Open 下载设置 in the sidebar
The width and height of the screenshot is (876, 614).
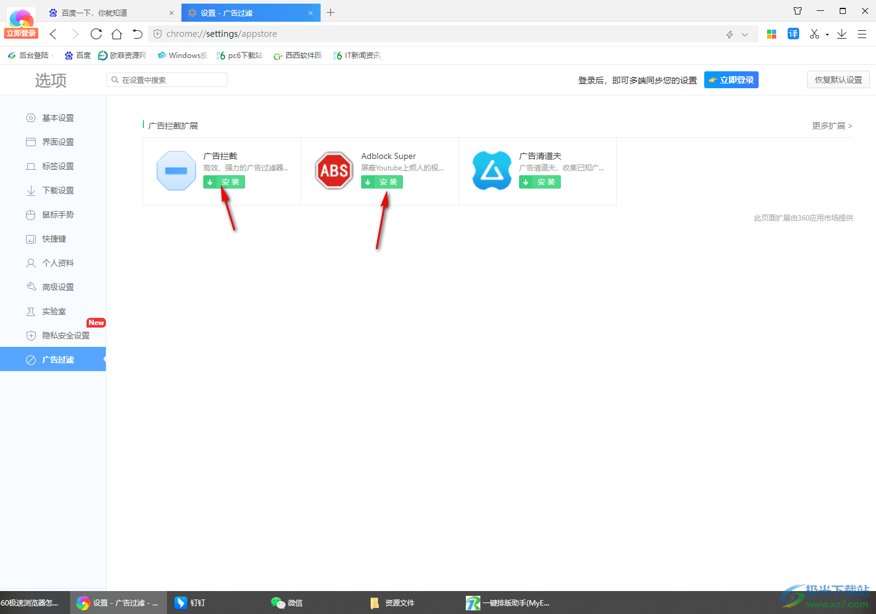coord(53,190)
